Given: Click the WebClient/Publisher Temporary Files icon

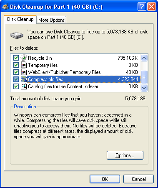Looking at the screenshot, I should point(24,72).
